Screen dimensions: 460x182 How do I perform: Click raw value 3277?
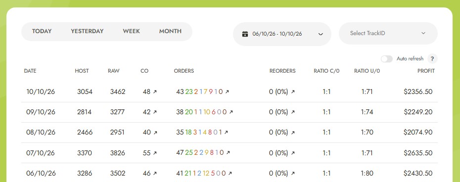(x=117, y=112)
